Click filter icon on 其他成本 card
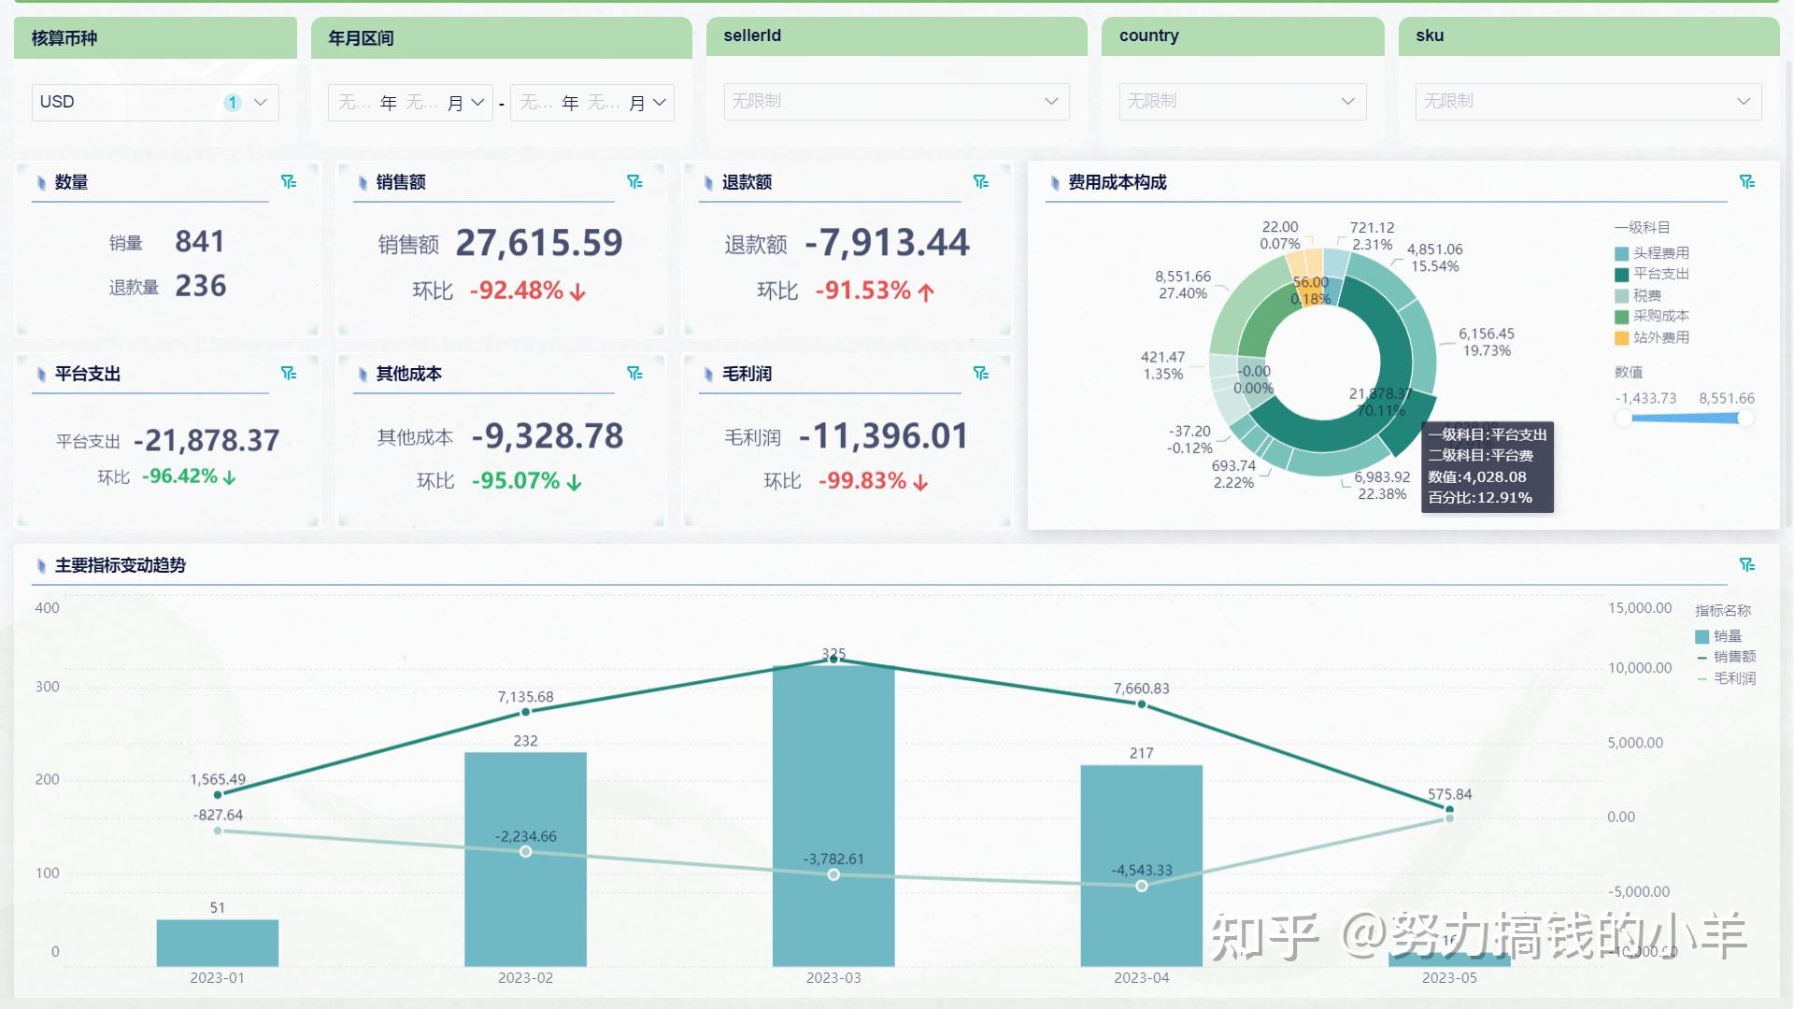 pyautogui.click(x=634, y=374)
